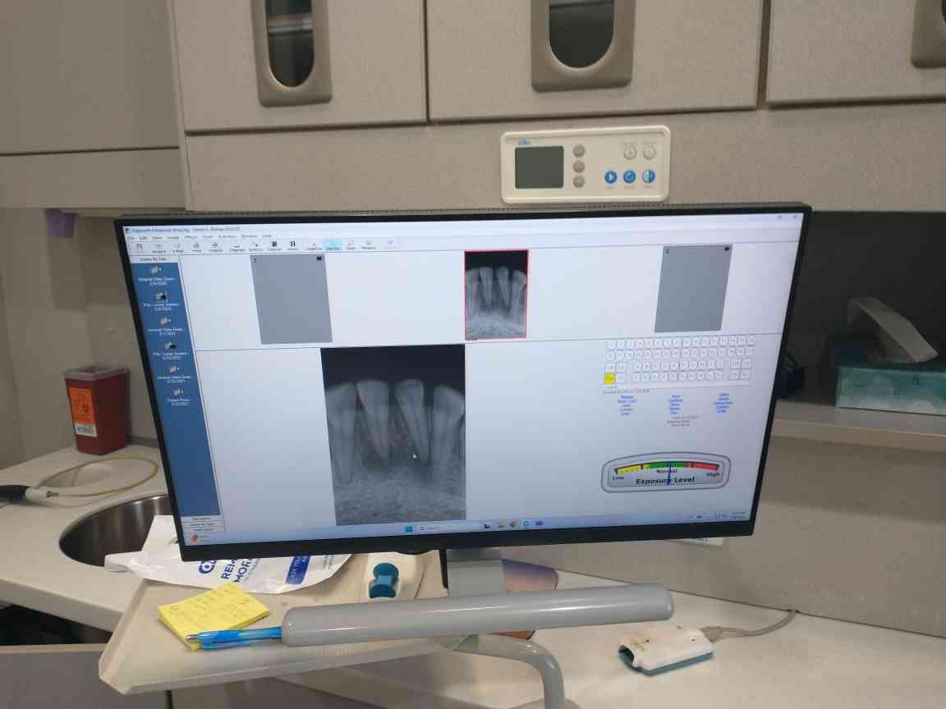Image resolution: width=946 pixels, height=709 pixels.
Task: Open the File menu
Action: (x=131, y=237)
